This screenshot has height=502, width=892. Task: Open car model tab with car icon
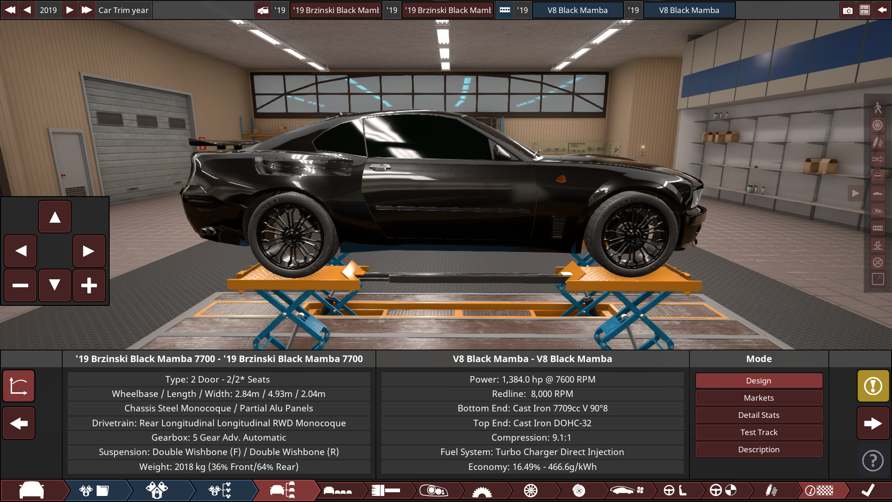click(x=32, y=490)
